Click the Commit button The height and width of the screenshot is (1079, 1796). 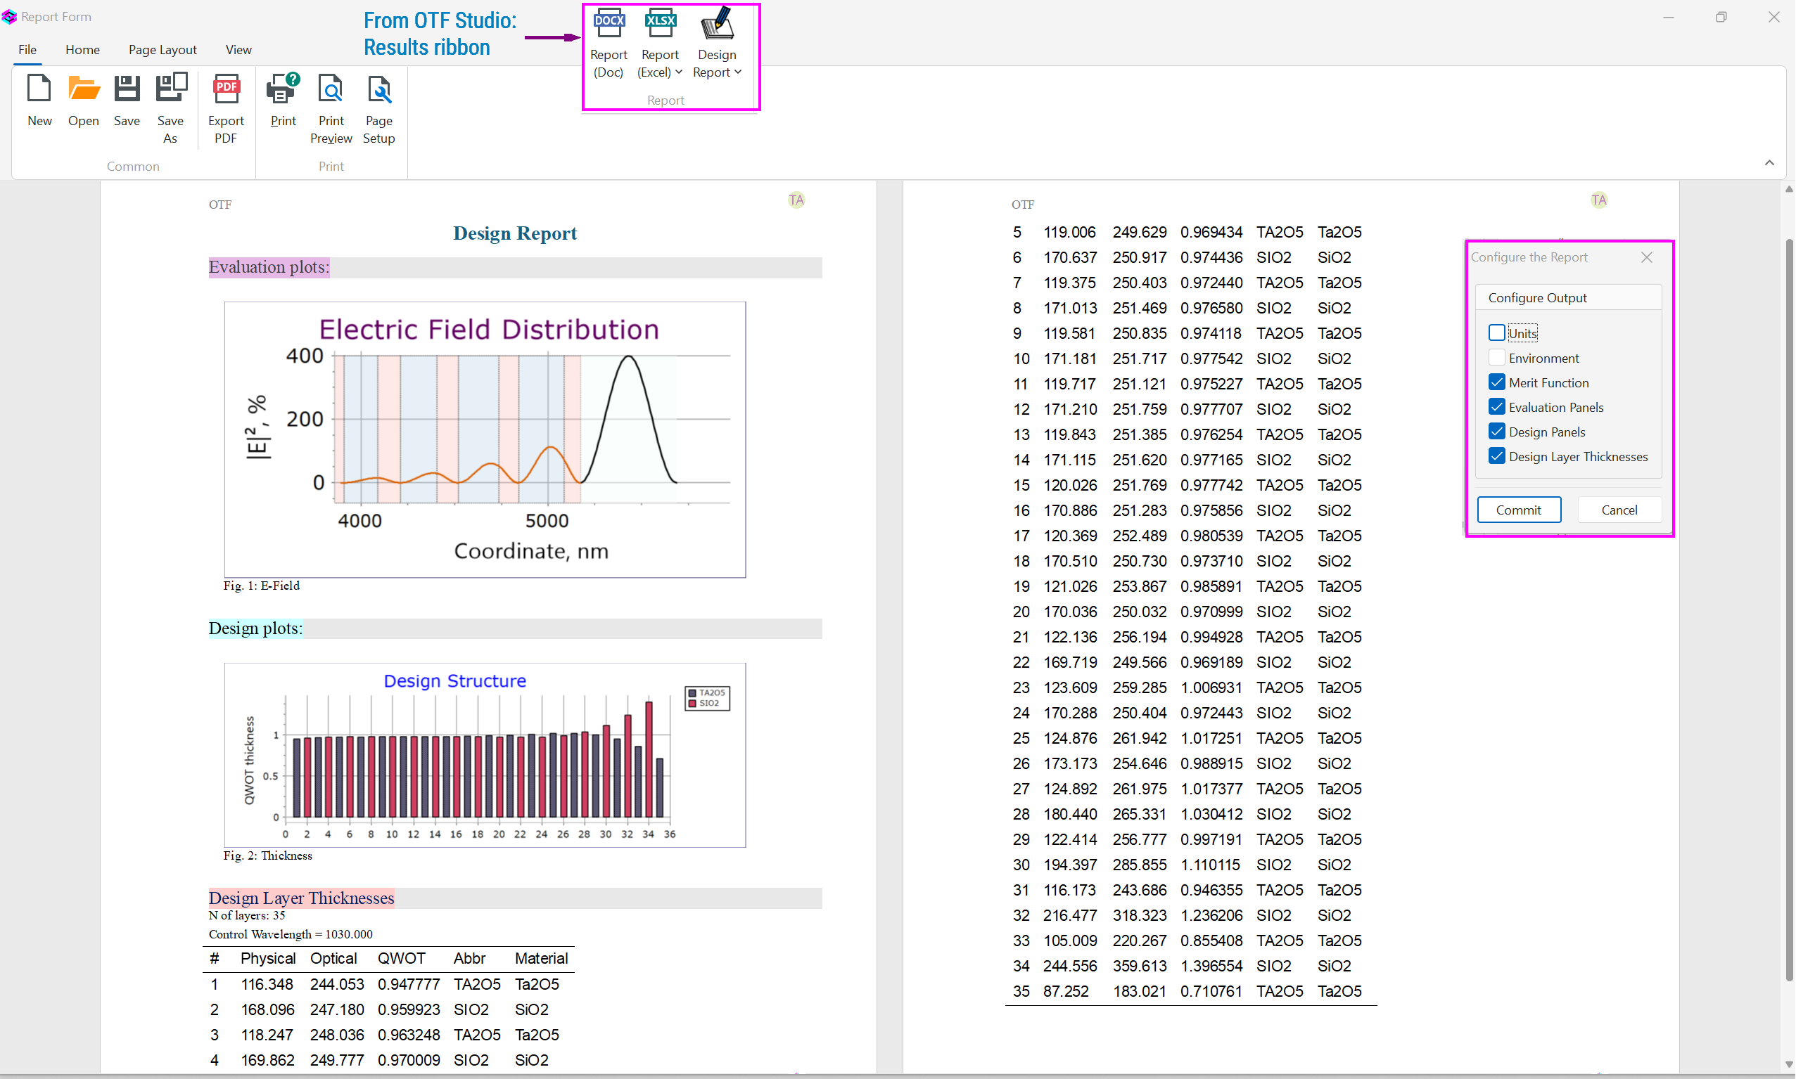(x=1519, y=510)
